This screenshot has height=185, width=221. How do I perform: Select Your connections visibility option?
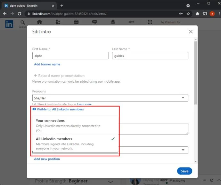pyautogui.click(x=75, y=125)
